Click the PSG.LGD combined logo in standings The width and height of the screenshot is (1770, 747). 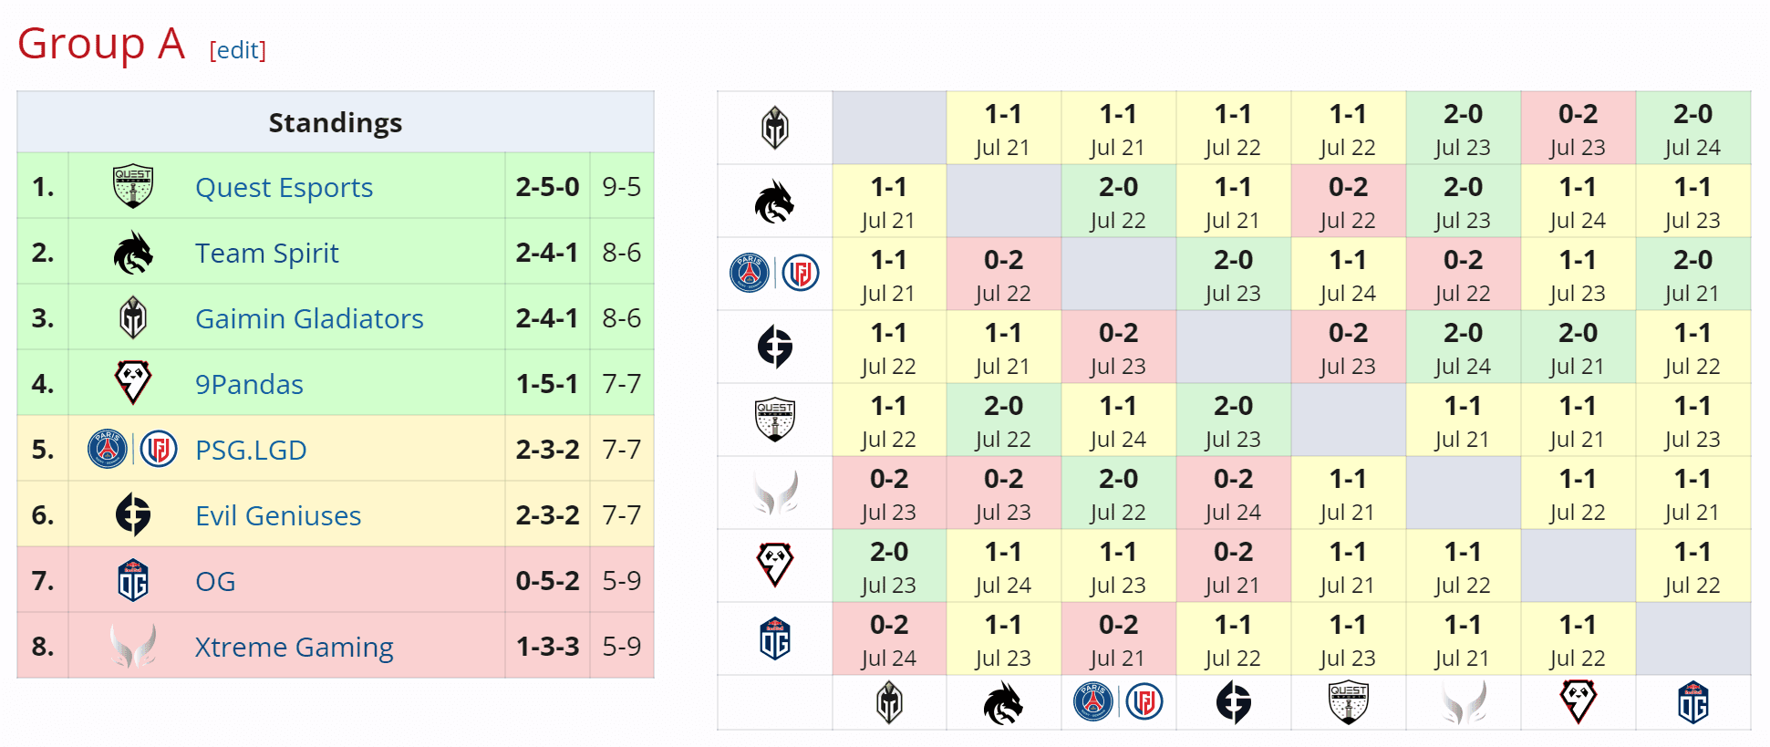132,450
